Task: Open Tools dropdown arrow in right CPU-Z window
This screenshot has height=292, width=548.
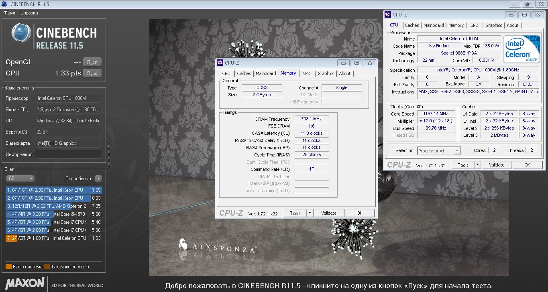Action: (478, 165)
